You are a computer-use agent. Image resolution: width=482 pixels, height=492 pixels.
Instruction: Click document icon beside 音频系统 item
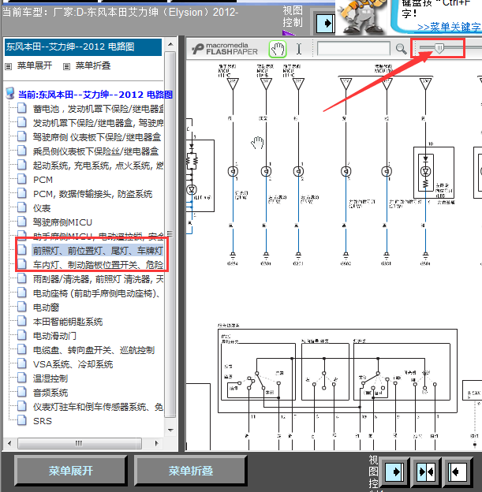21,392
